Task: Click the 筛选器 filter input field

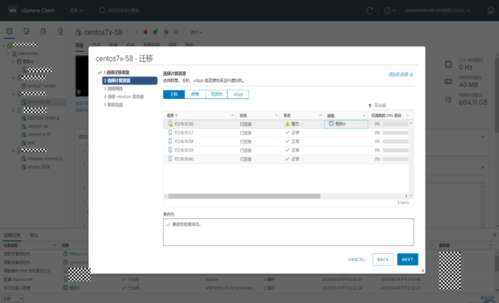Action: click(393, 106)
